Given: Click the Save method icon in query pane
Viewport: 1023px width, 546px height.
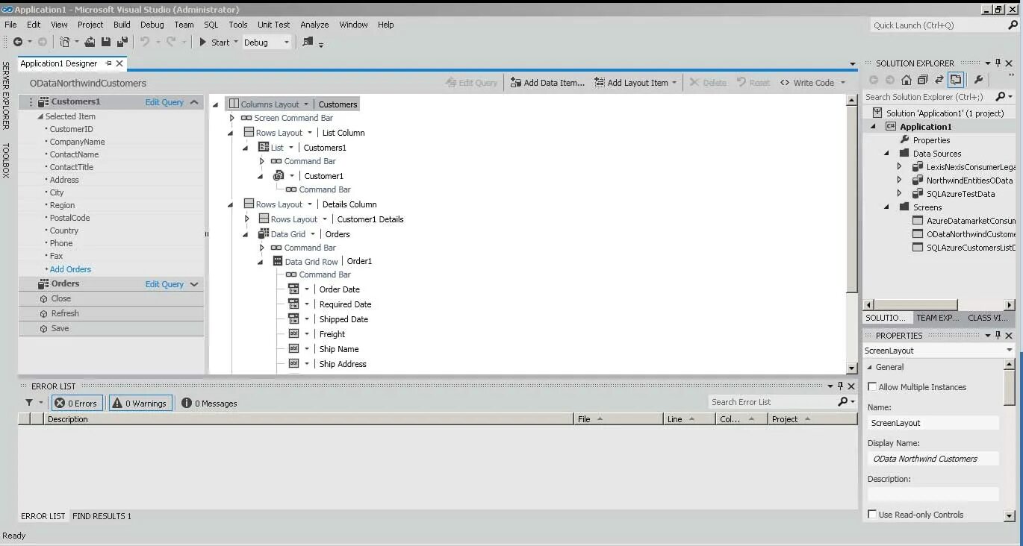Looking at the screenshot, I should tap(44, 328).
